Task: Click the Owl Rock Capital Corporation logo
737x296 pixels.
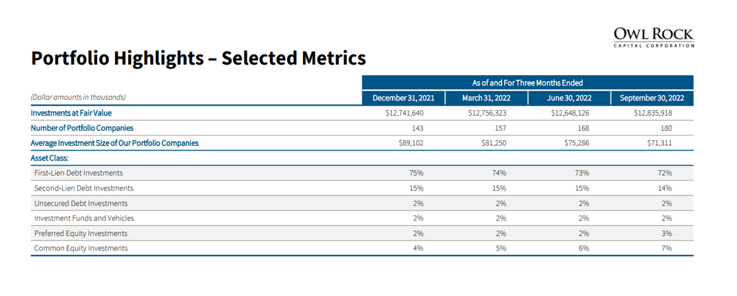Action: click(653, 37)
